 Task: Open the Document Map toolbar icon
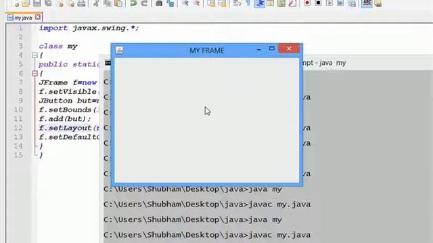pyautogui.click(x=281, y=3)
